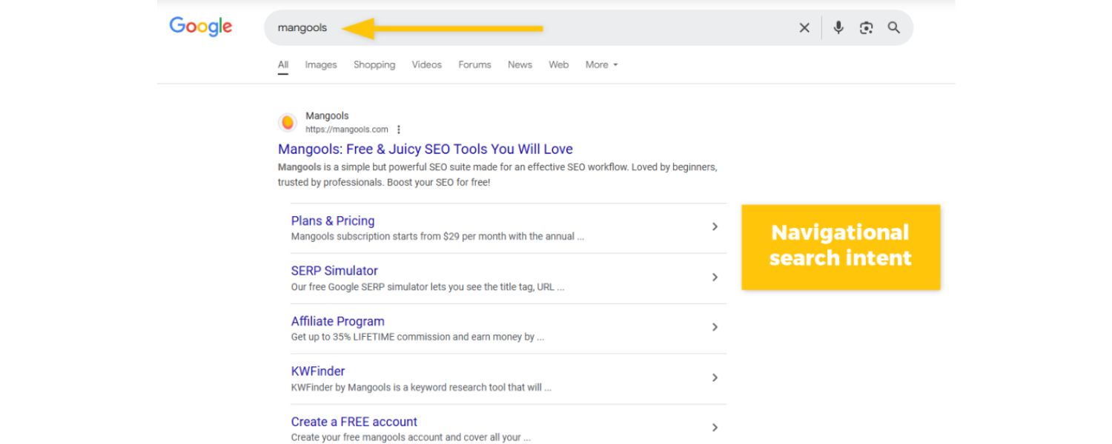Switch to the Shopping tab
The image size is (1112, 444).
[374, 64]
